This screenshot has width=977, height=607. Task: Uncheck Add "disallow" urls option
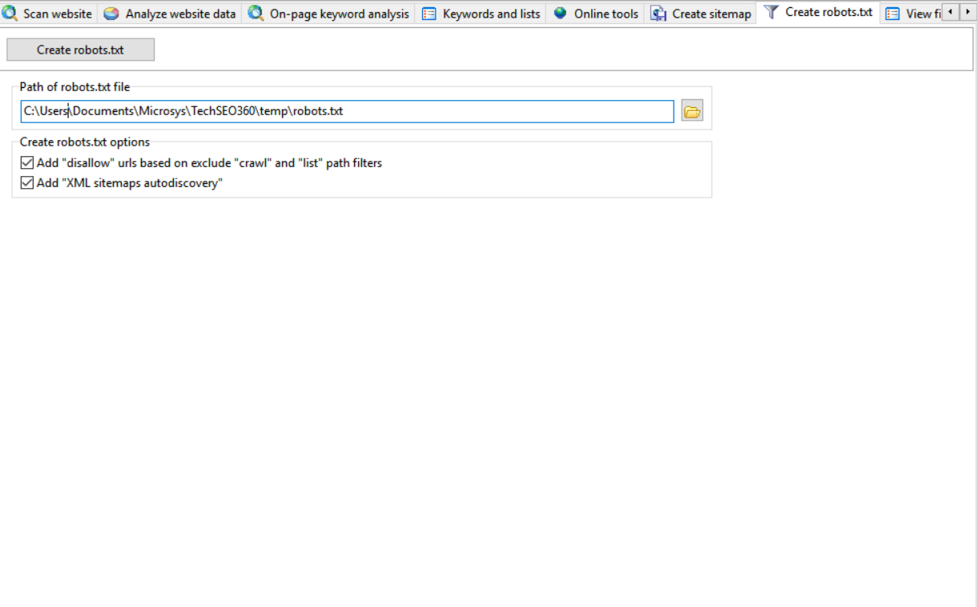(27, 163)
